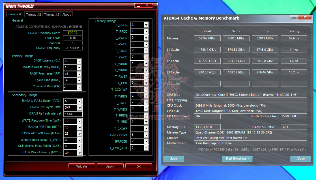Click Close button in AIDA64 window
This screenshot has width=316, height=180.
(x=300, y=158)
